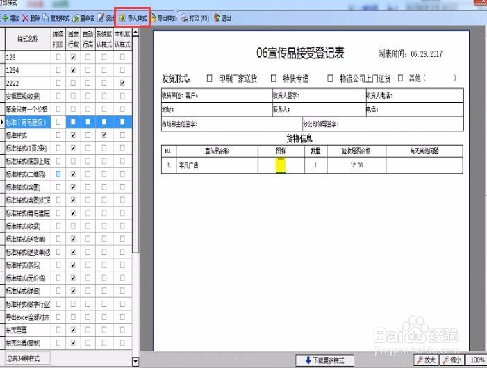This screenshot has height=368, width=487.
Task: Select the 东莞至尊 style row
Action: click(x=28, y=330)
